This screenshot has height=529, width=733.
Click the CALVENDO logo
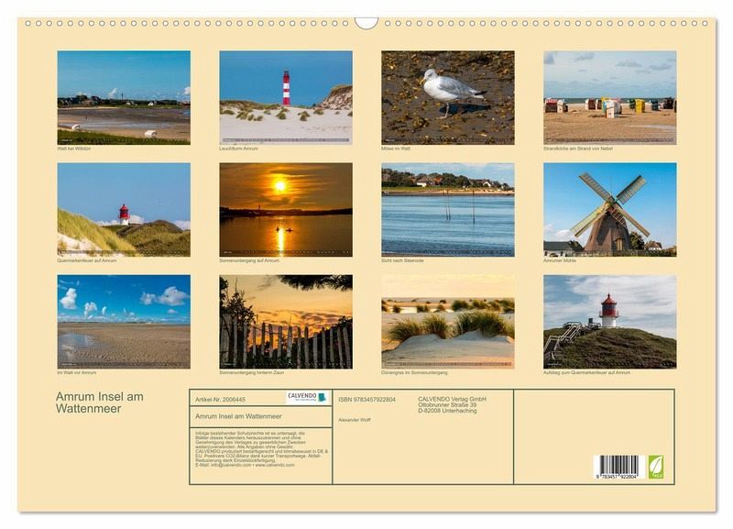click(x=307, y=398)
